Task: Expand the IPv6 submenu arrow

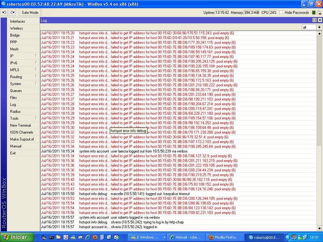Action: tap(36, 63)
